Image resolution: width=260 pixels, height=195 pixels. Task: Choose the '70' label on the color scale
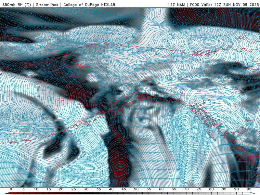[186, 189]
